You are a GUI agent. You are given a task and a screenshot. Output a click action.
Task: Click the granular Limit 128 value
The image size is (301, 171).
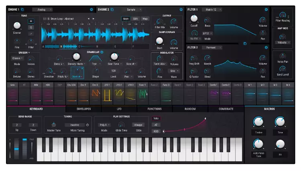(x=114, y=70)
